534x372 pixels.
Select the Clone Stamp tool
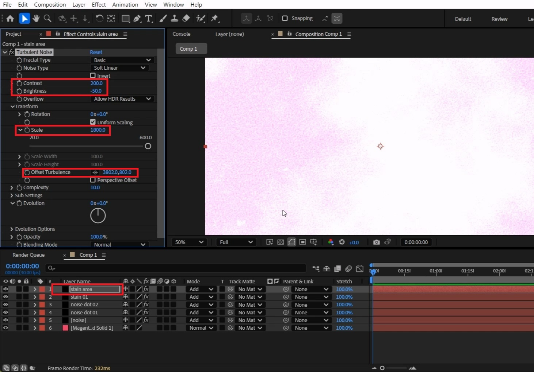175,18
